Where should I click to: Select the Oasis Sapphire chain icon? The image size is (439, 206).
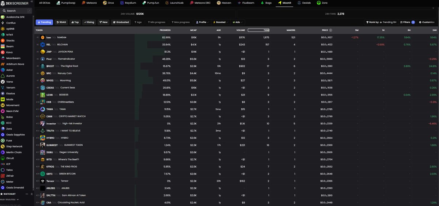[3, 135]
